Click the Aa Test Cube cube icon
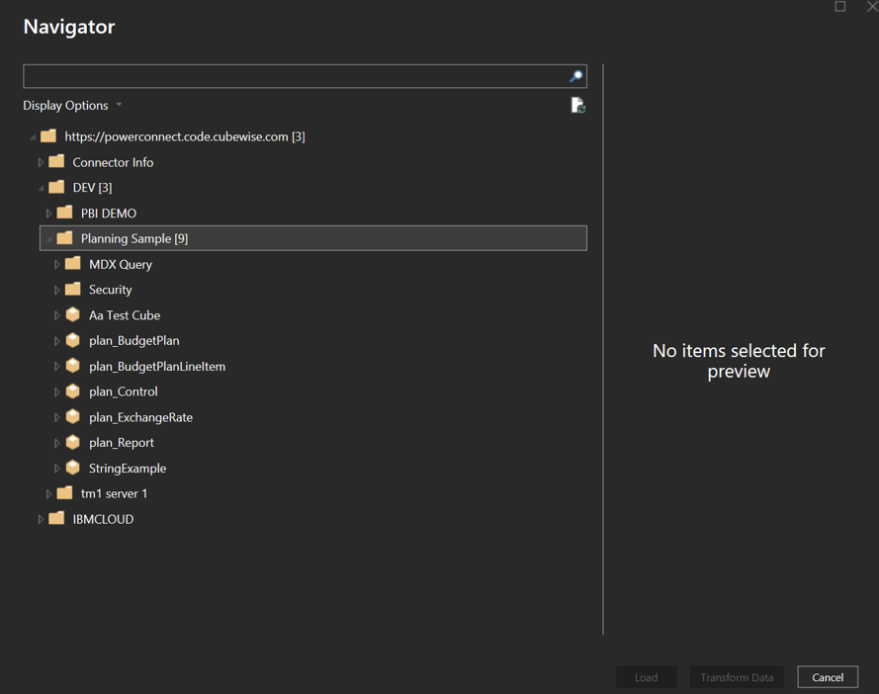 tap(73, 314)
